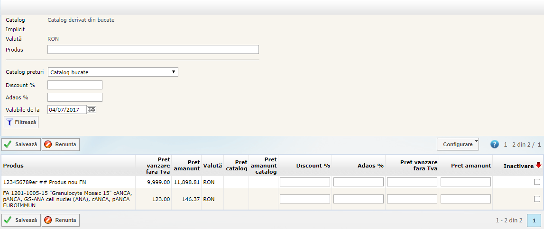Click the top Salvează button

[x=21, y=144]
